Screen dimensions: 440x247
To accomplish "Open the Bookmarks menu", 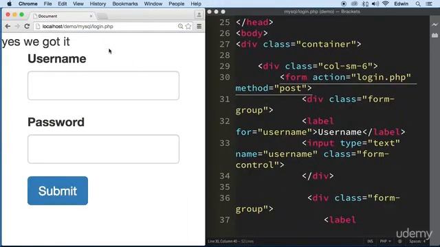I will click(x=125, y=3).
